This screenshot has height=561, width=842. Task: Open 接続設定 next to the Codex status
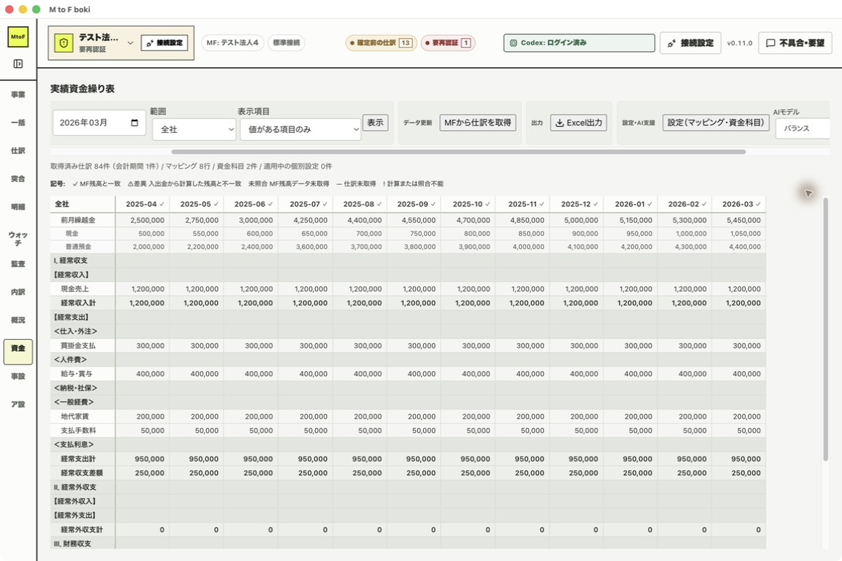pyautogui.click(x=690, y=43)
